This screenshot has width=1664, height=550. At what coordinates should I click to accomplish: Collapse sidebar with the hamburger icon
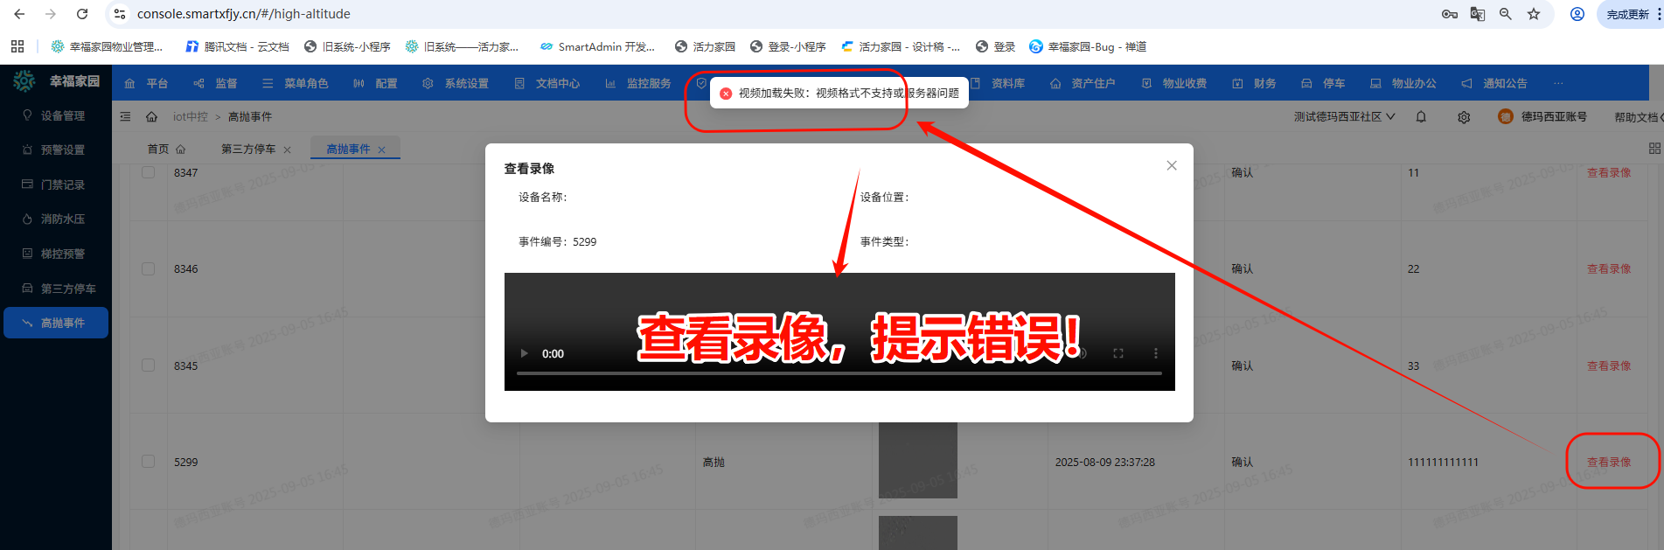pos(126,117)
